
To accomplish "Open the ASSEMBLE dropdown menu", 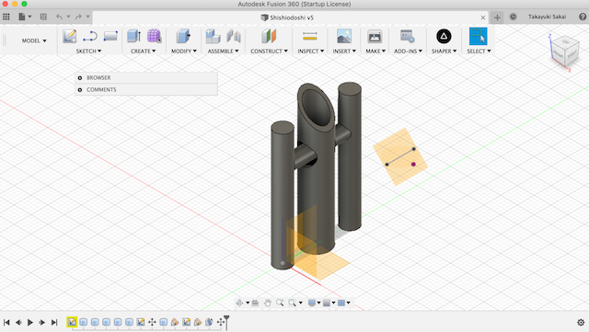I will click(223, 52).
